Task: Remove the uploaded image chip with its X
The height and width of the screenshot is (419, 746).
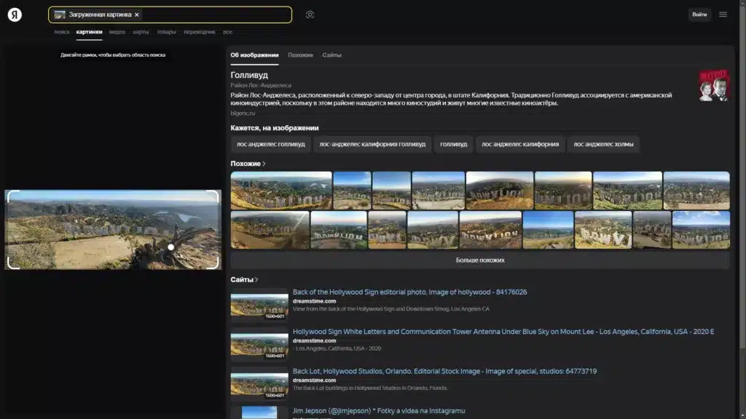Action: point(136,15)
